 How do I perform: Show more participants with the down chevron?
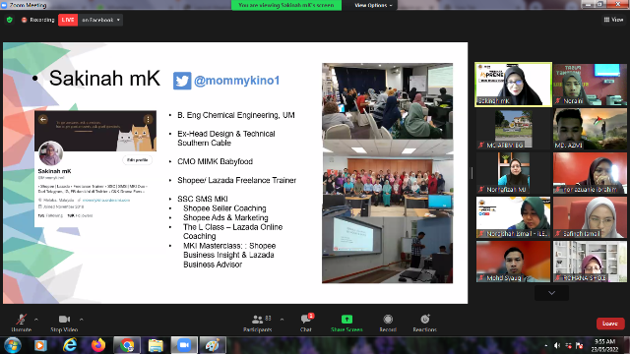tap(551, 293)
